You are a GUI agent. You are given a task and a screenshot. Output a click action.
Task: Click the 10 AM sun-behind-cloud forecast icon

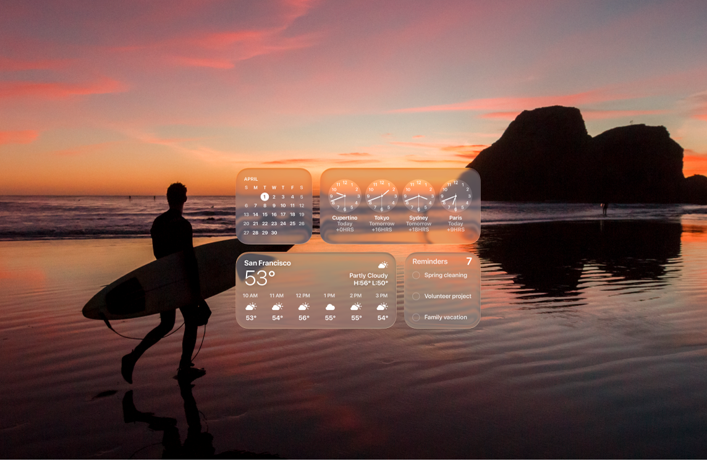click(250, 306)
